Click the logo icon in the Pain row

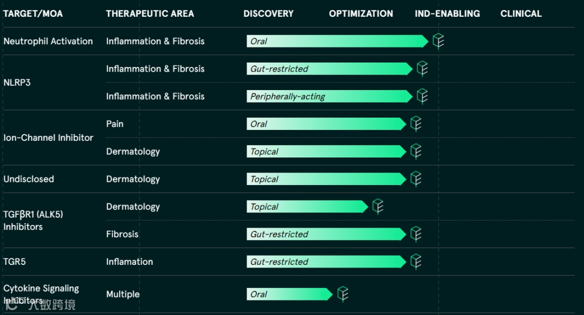point(416,124)
